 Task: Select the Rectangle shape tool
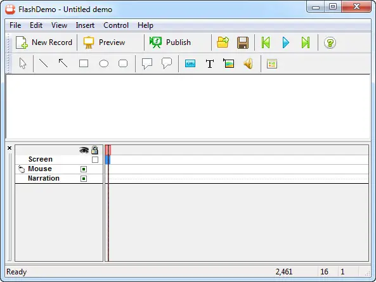point(84,63)
